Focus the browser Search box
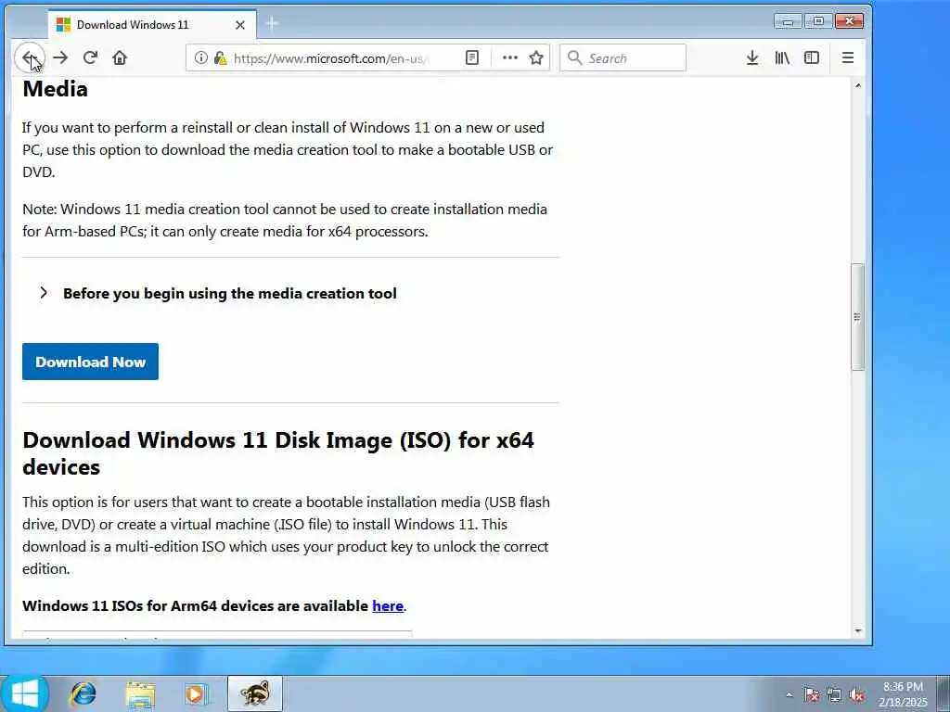950x712 pixels. [623, 57]
